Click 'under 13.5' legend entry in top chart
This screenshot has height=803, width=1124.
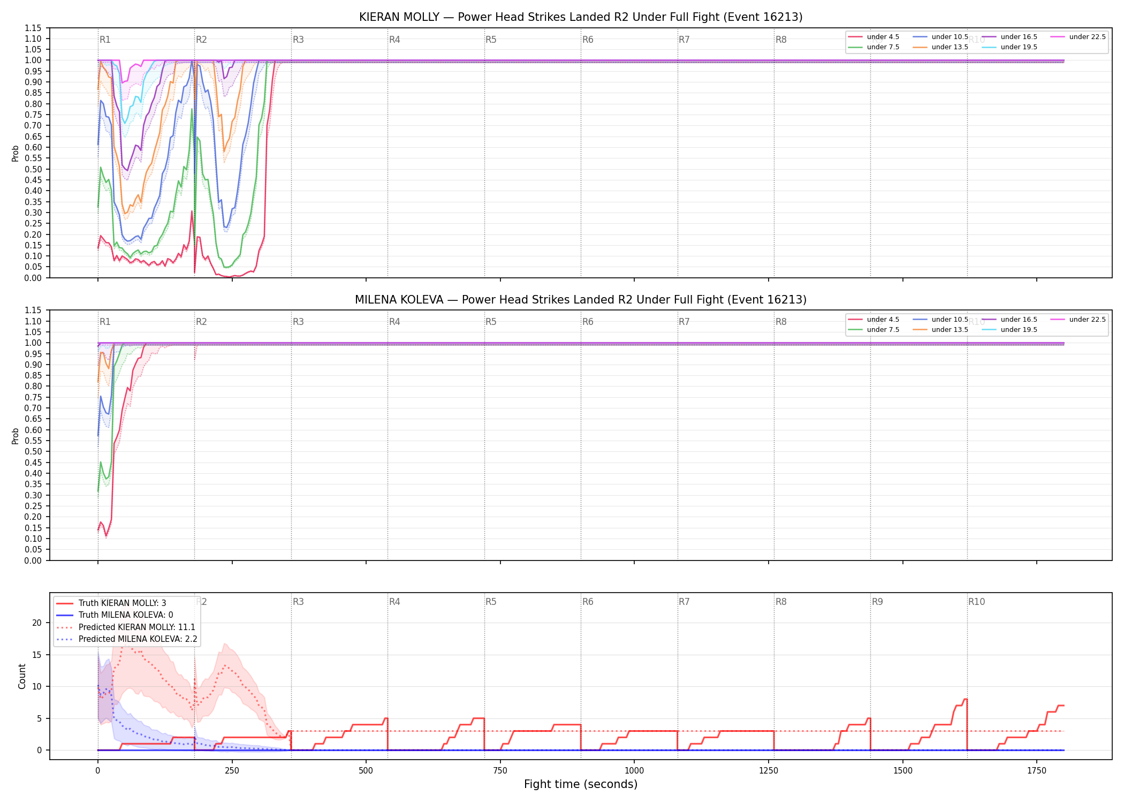pyautogui.click(x=941, y=47)
